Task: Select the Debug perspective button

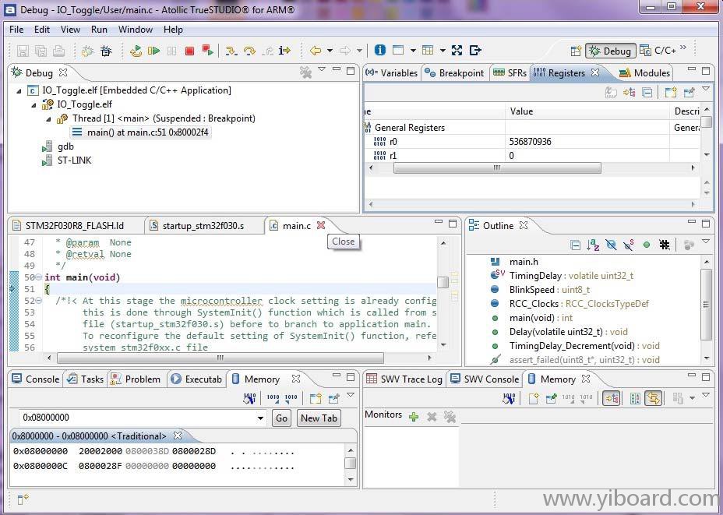Action: (611, 51)
